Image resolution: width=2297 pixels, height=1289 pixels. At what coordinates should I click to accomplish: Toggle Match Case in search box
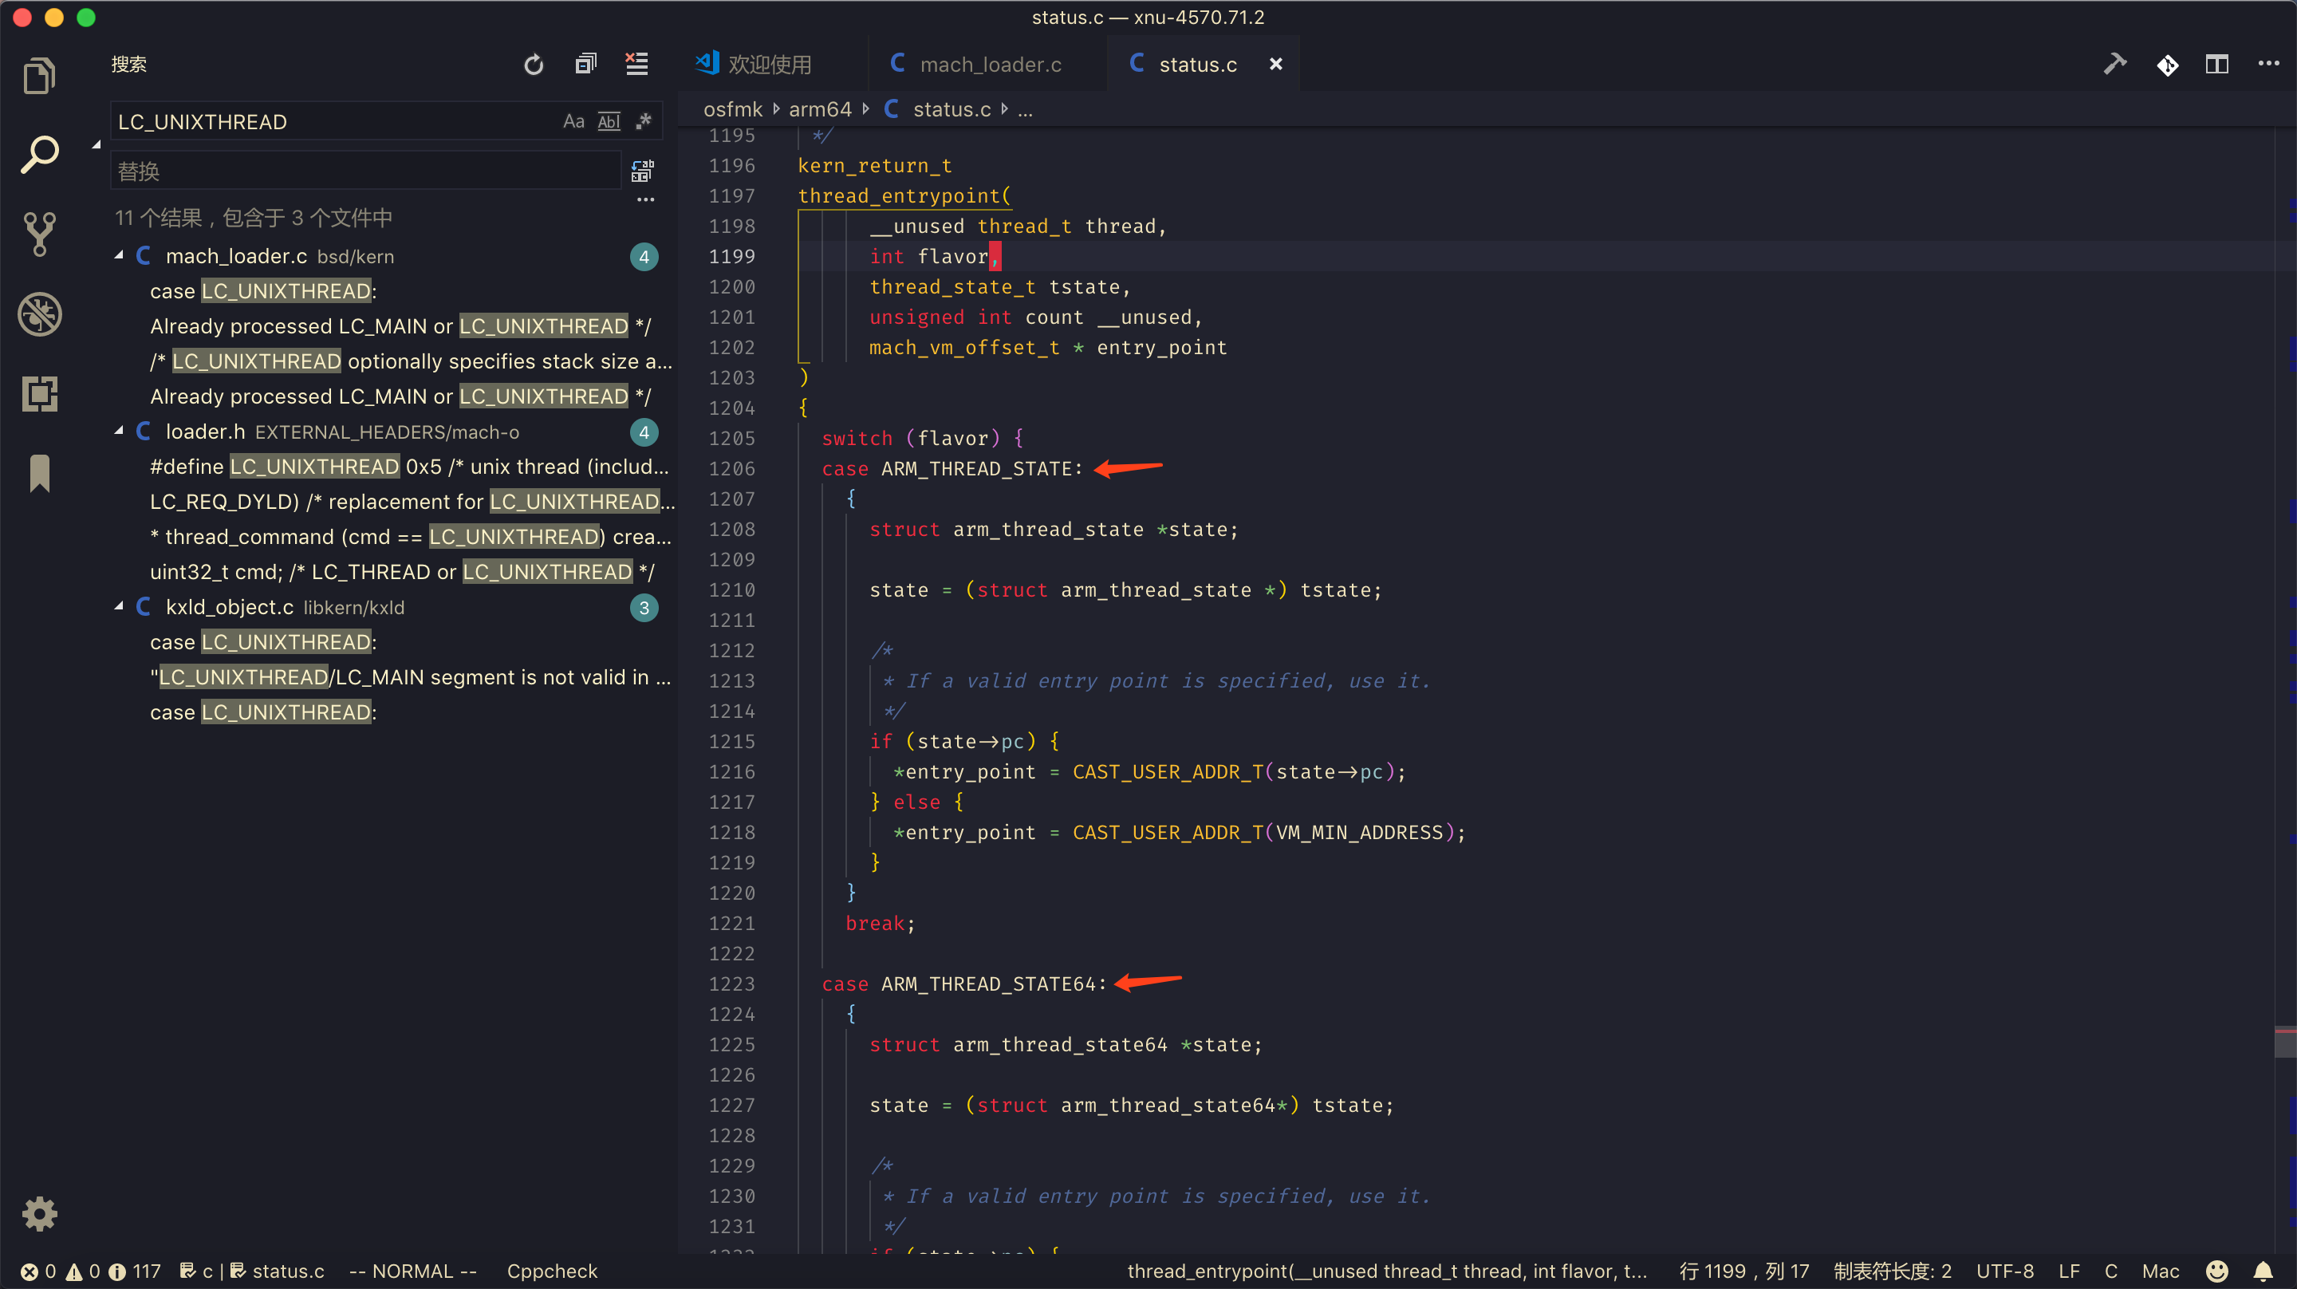(573, 121)
